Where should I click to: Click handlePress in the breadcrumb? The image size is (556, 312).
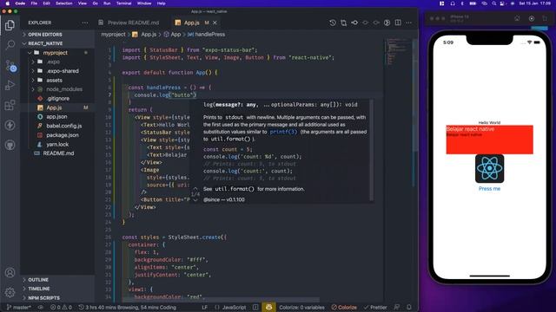pyautogui.click(x=209, y=35)
